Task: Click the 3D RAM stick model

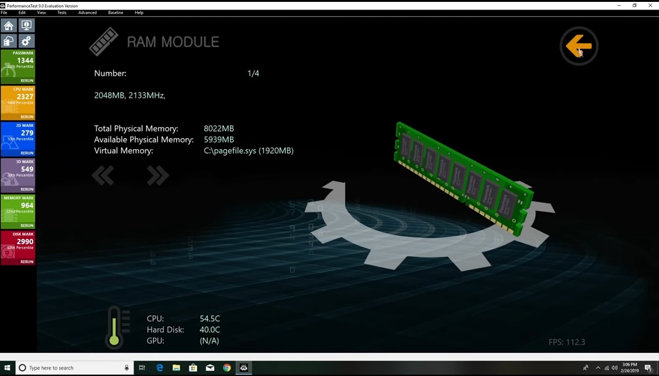Action: [x=464, y=179]
